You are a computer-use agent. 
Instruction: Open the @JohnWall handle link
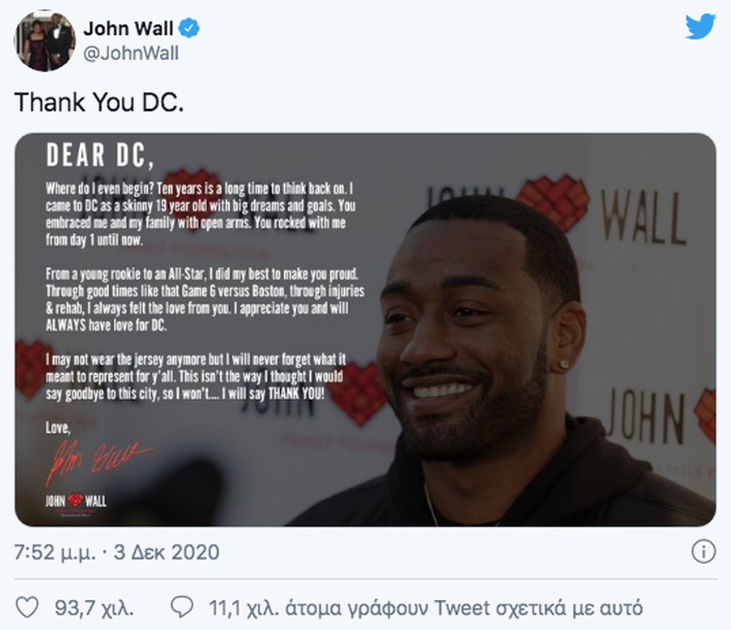(131, 54)
